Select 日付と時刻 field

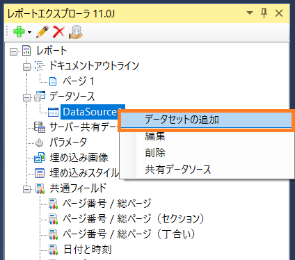coord(88,250)
